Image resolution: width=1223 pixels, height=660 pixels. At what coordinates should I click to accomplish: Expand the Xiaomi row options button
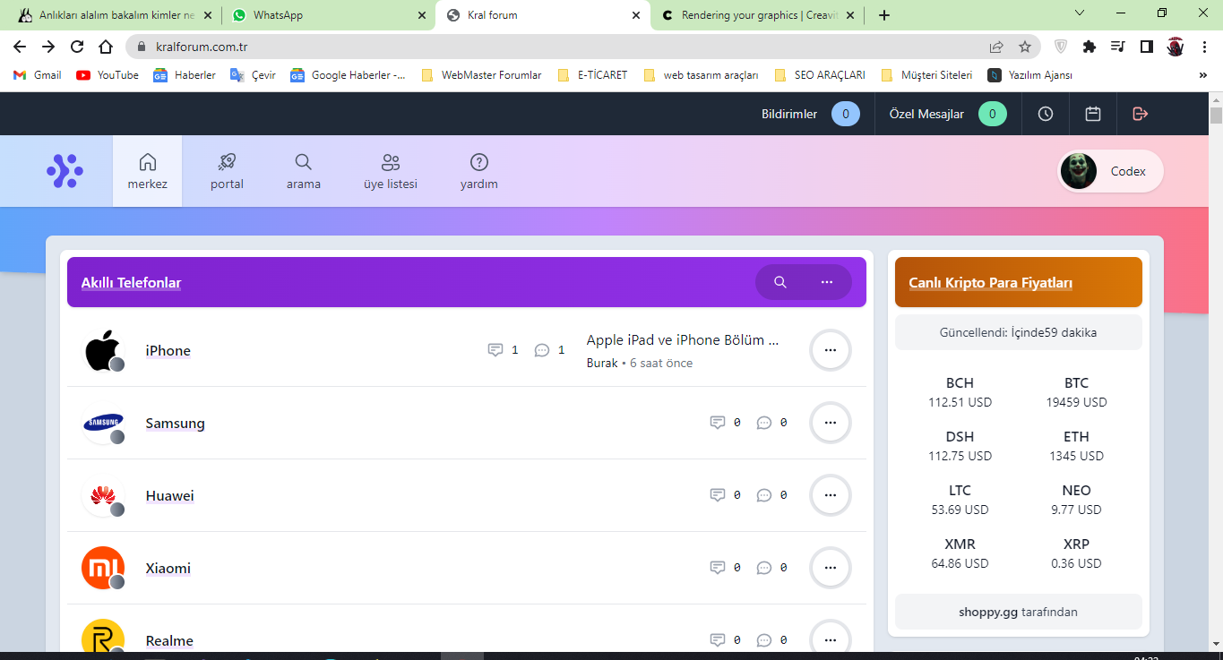[x=831, y=568]
